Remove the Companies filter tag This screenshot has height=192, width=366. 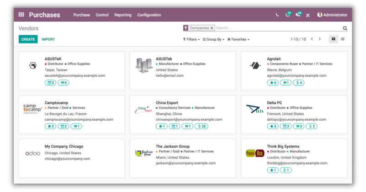pyautogui.click(x=212, y=28)
